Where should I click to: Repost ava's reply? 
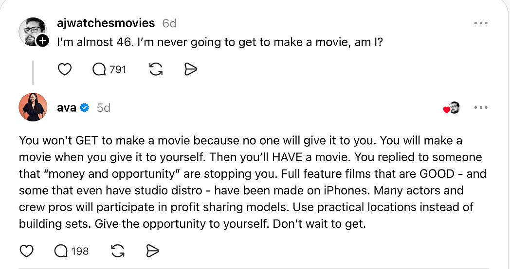[118, 251]
